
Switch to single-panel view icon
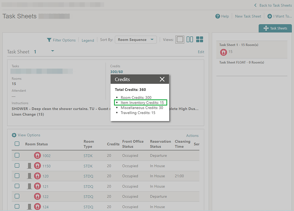(180, 40)
